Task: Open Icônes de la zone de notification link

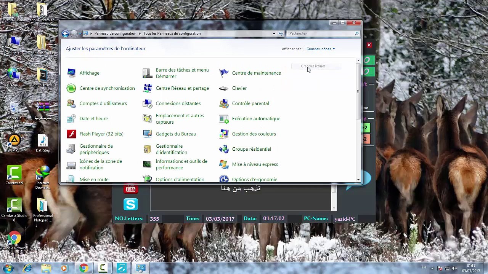Action: click(101, 164)
